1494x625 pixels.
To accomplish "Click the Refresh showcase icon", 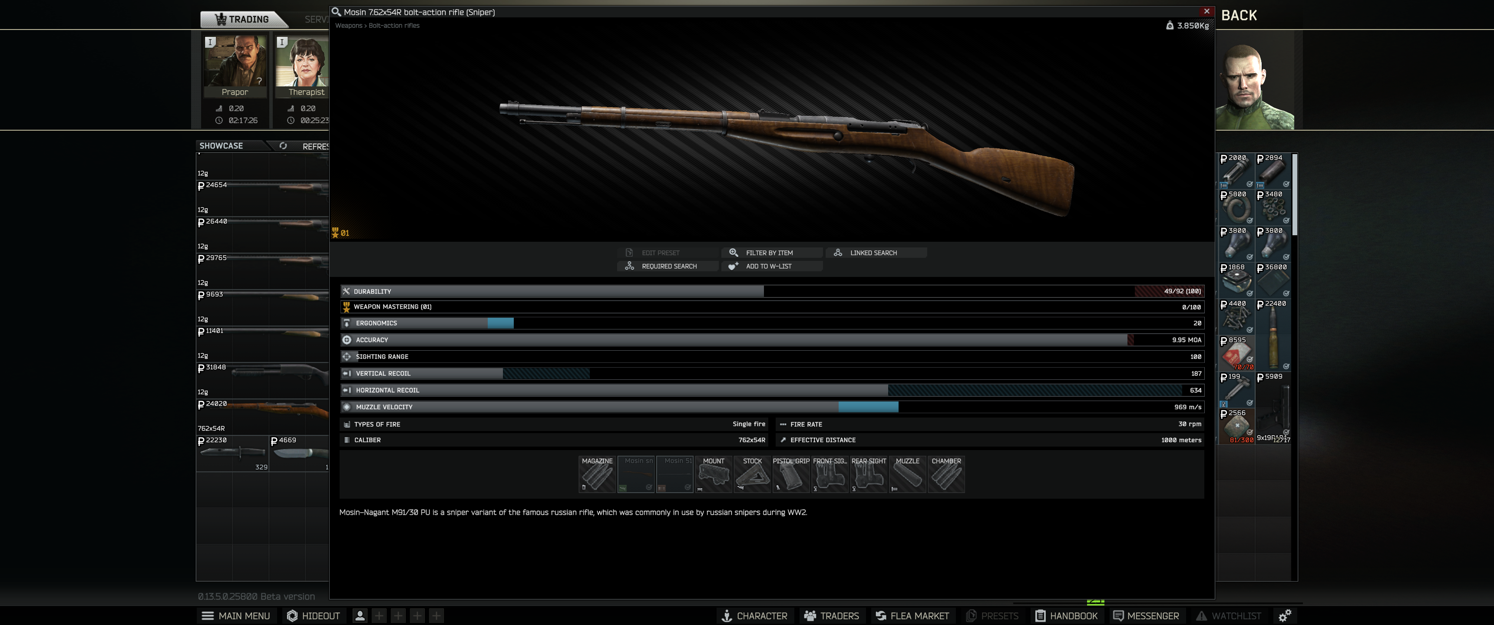I will [283, 146].
